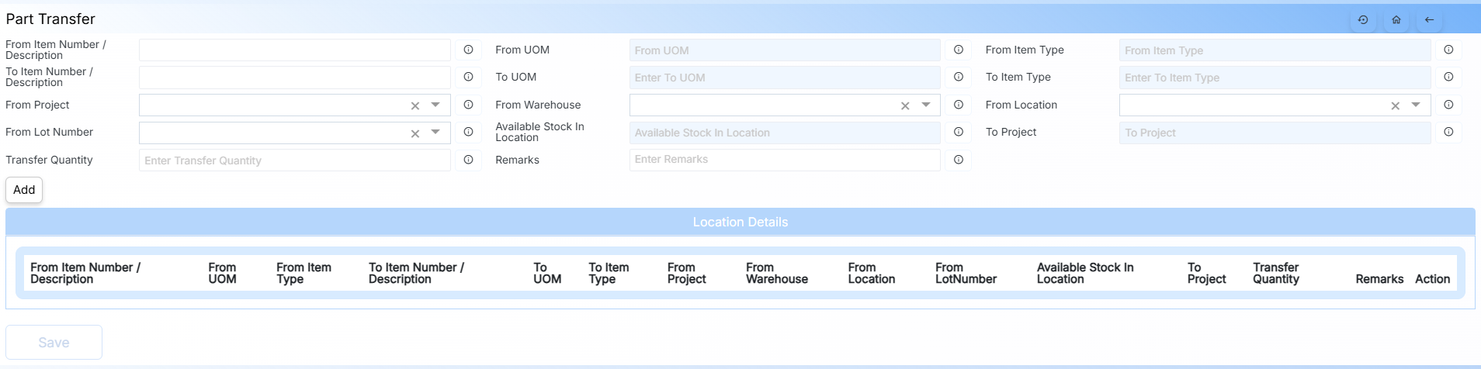Click info icon beside Remarks field
The image size is (1481, 369).
(x=959, y=160)
